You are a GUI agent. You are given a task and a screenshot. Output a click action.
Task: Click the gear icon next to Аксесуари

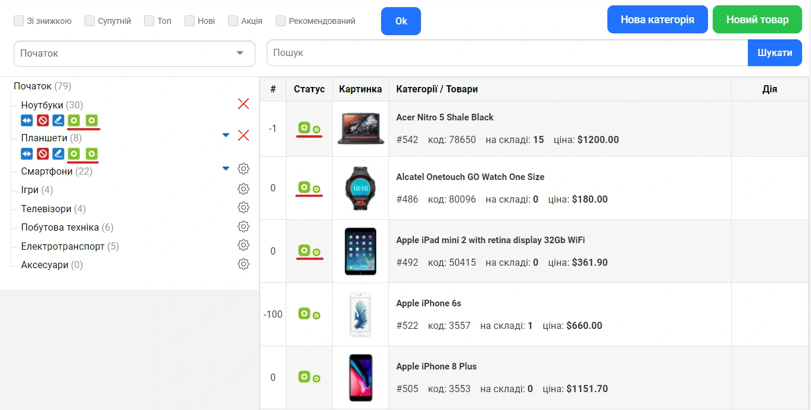(244, 264)
